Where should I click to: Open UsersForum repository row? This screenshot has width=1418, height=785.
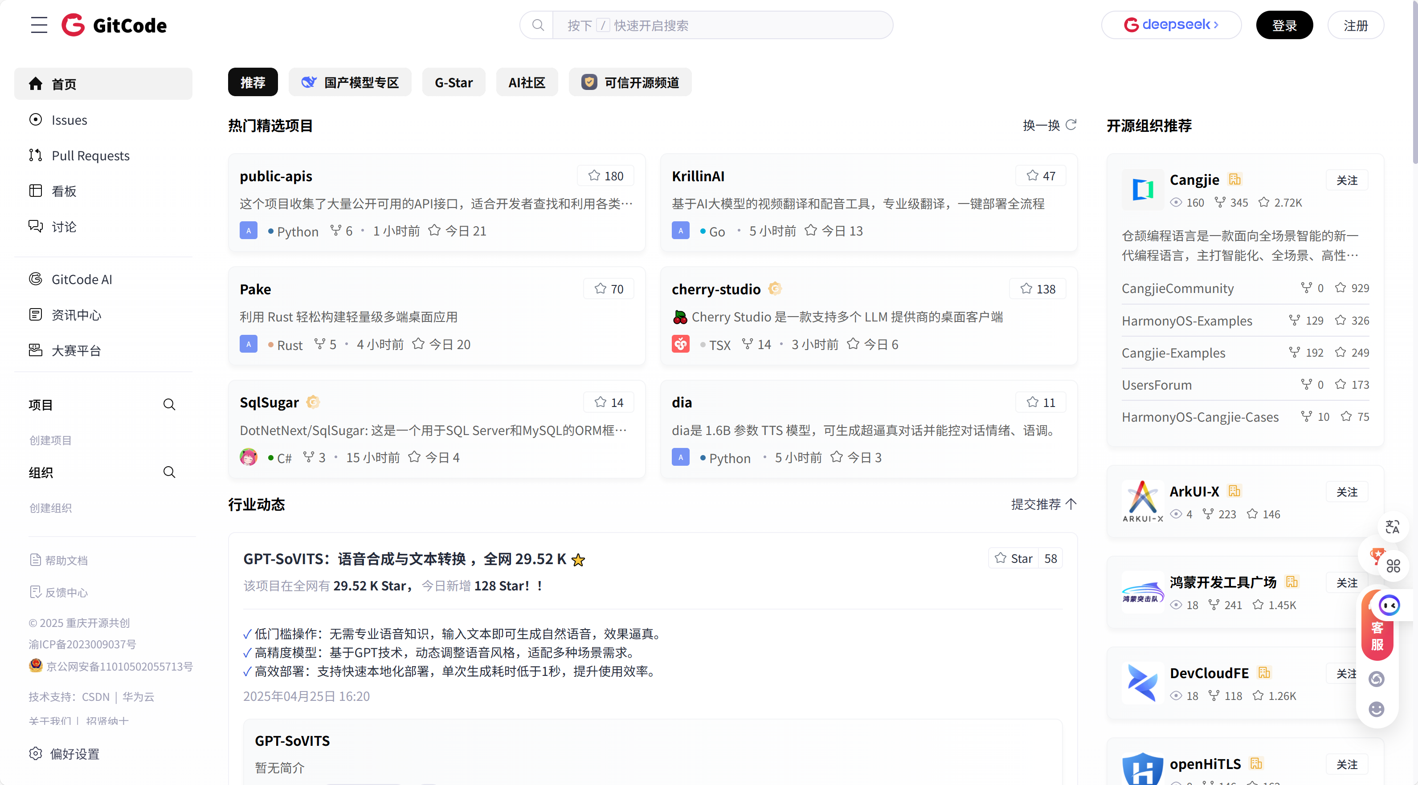pos(1245,385)
